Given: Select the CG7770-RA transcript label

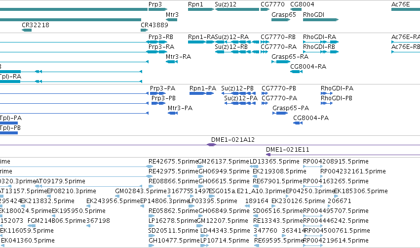Looking at the screenshot, I should pos(278,47).
